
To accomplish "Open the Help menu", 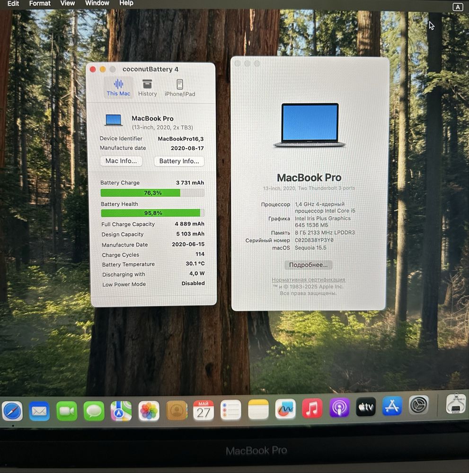I will click(x=126, y=3).
